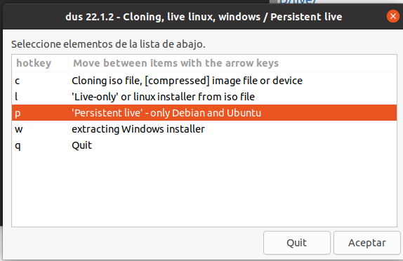Click the dialog title bar text
Screen dimensions: 403x261
204,17
